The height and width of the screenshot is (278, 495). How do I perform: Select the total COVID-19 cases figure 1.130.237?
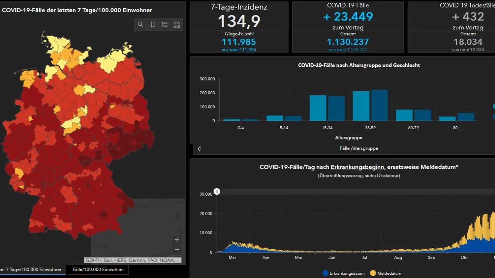[x=348, y=42]
